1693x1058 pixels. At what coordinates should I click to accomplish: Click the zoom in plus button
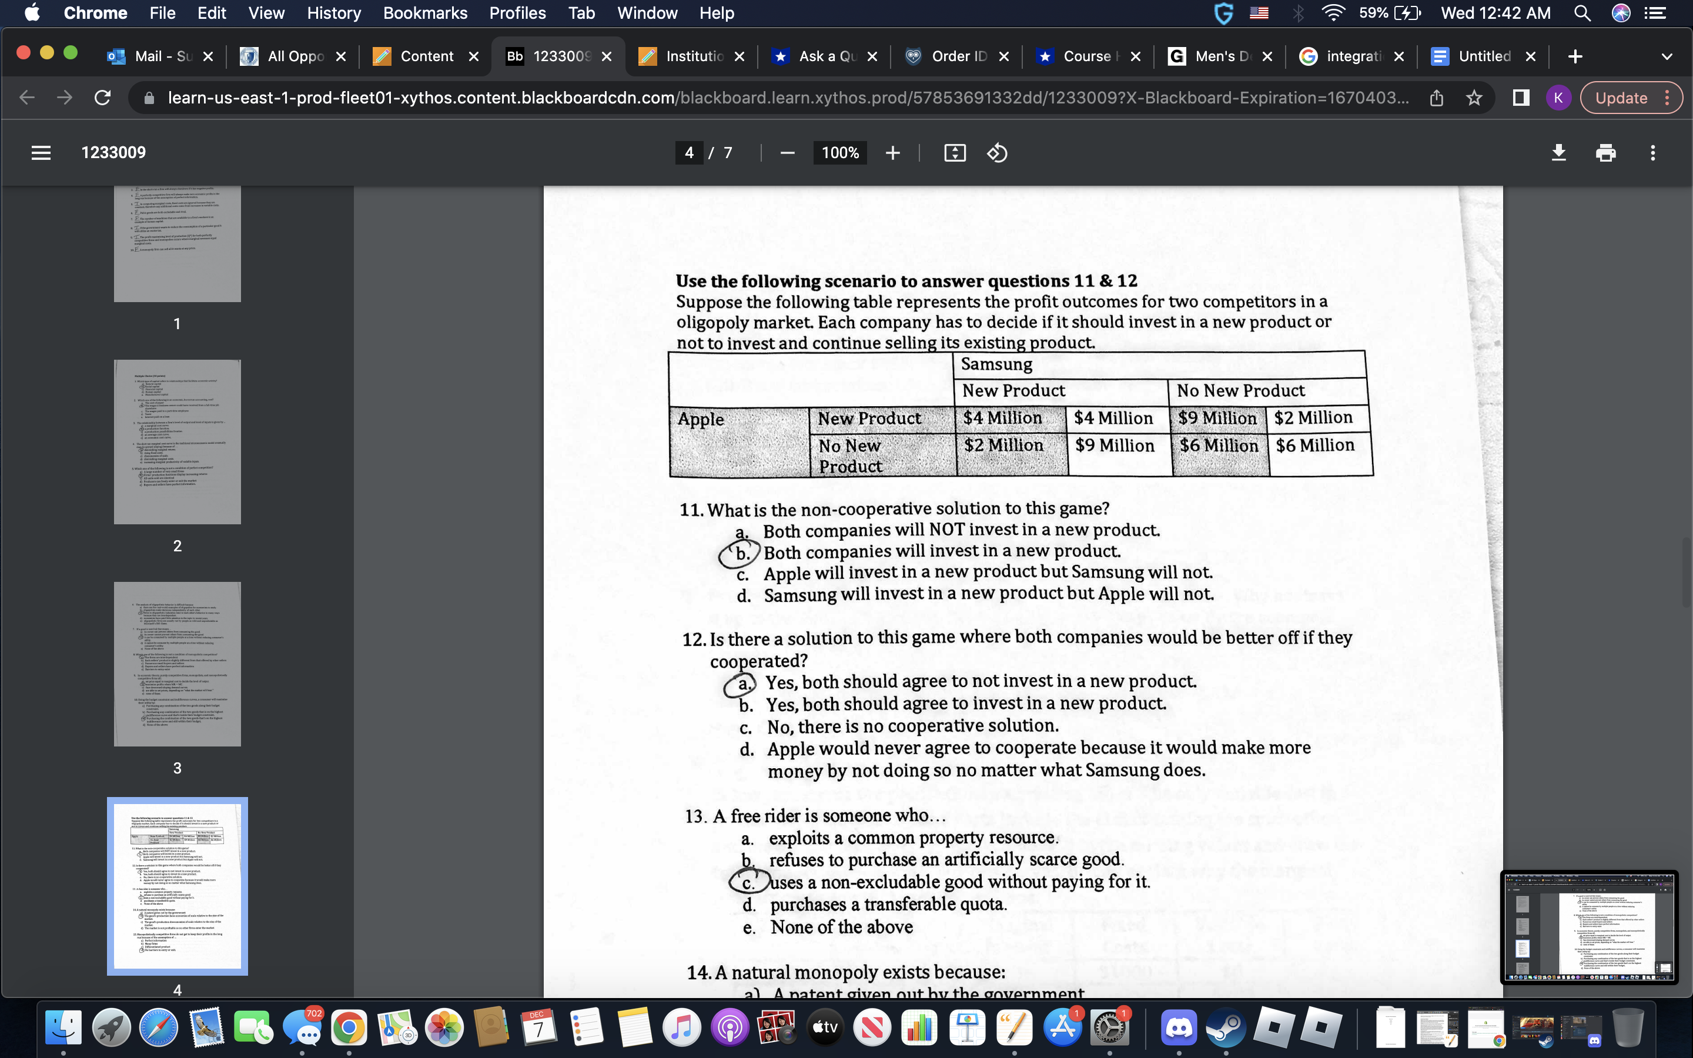tap(892, 153)
